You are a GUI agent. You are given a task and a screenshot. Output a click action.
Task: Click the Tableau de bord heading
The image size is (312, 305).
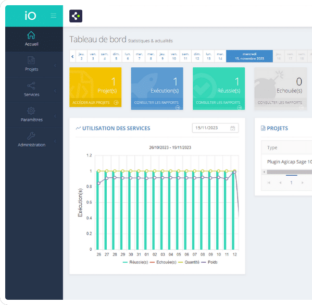[x=98, y=39]
